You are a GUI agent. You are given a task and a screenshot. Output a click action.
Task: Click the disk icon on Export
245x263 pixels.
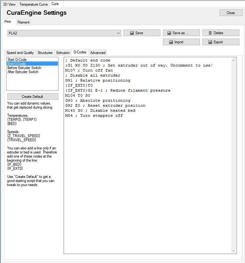click(210, 42)
